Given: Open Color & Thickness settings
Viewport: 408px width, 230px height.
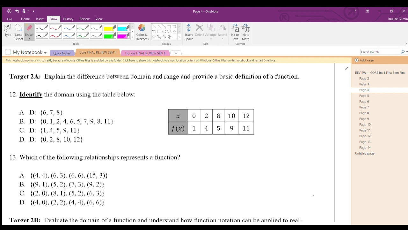Looking at the screenshot, I should point(142,32).
